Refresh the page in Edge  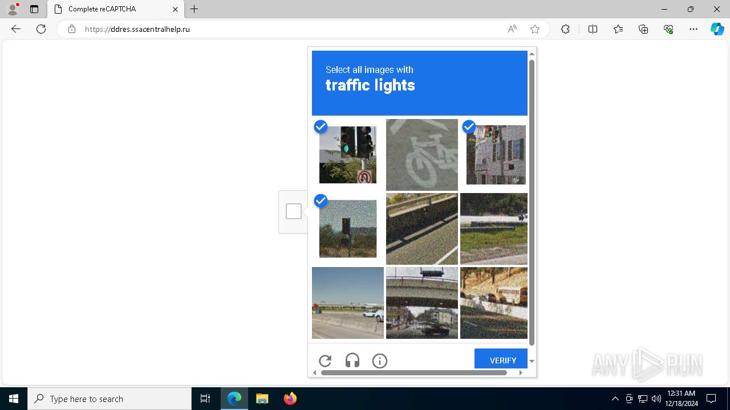click(x=41, y=29)
